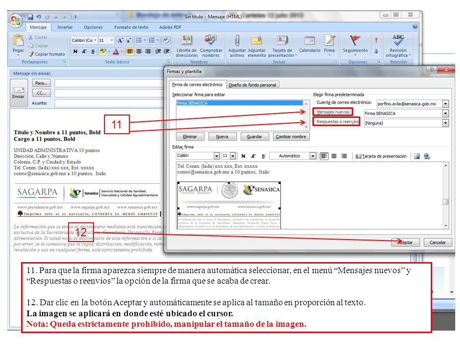Click Adjuntar elemento envelope icon
The width and height of the screenshot is (460, 345).
[257, 46]
